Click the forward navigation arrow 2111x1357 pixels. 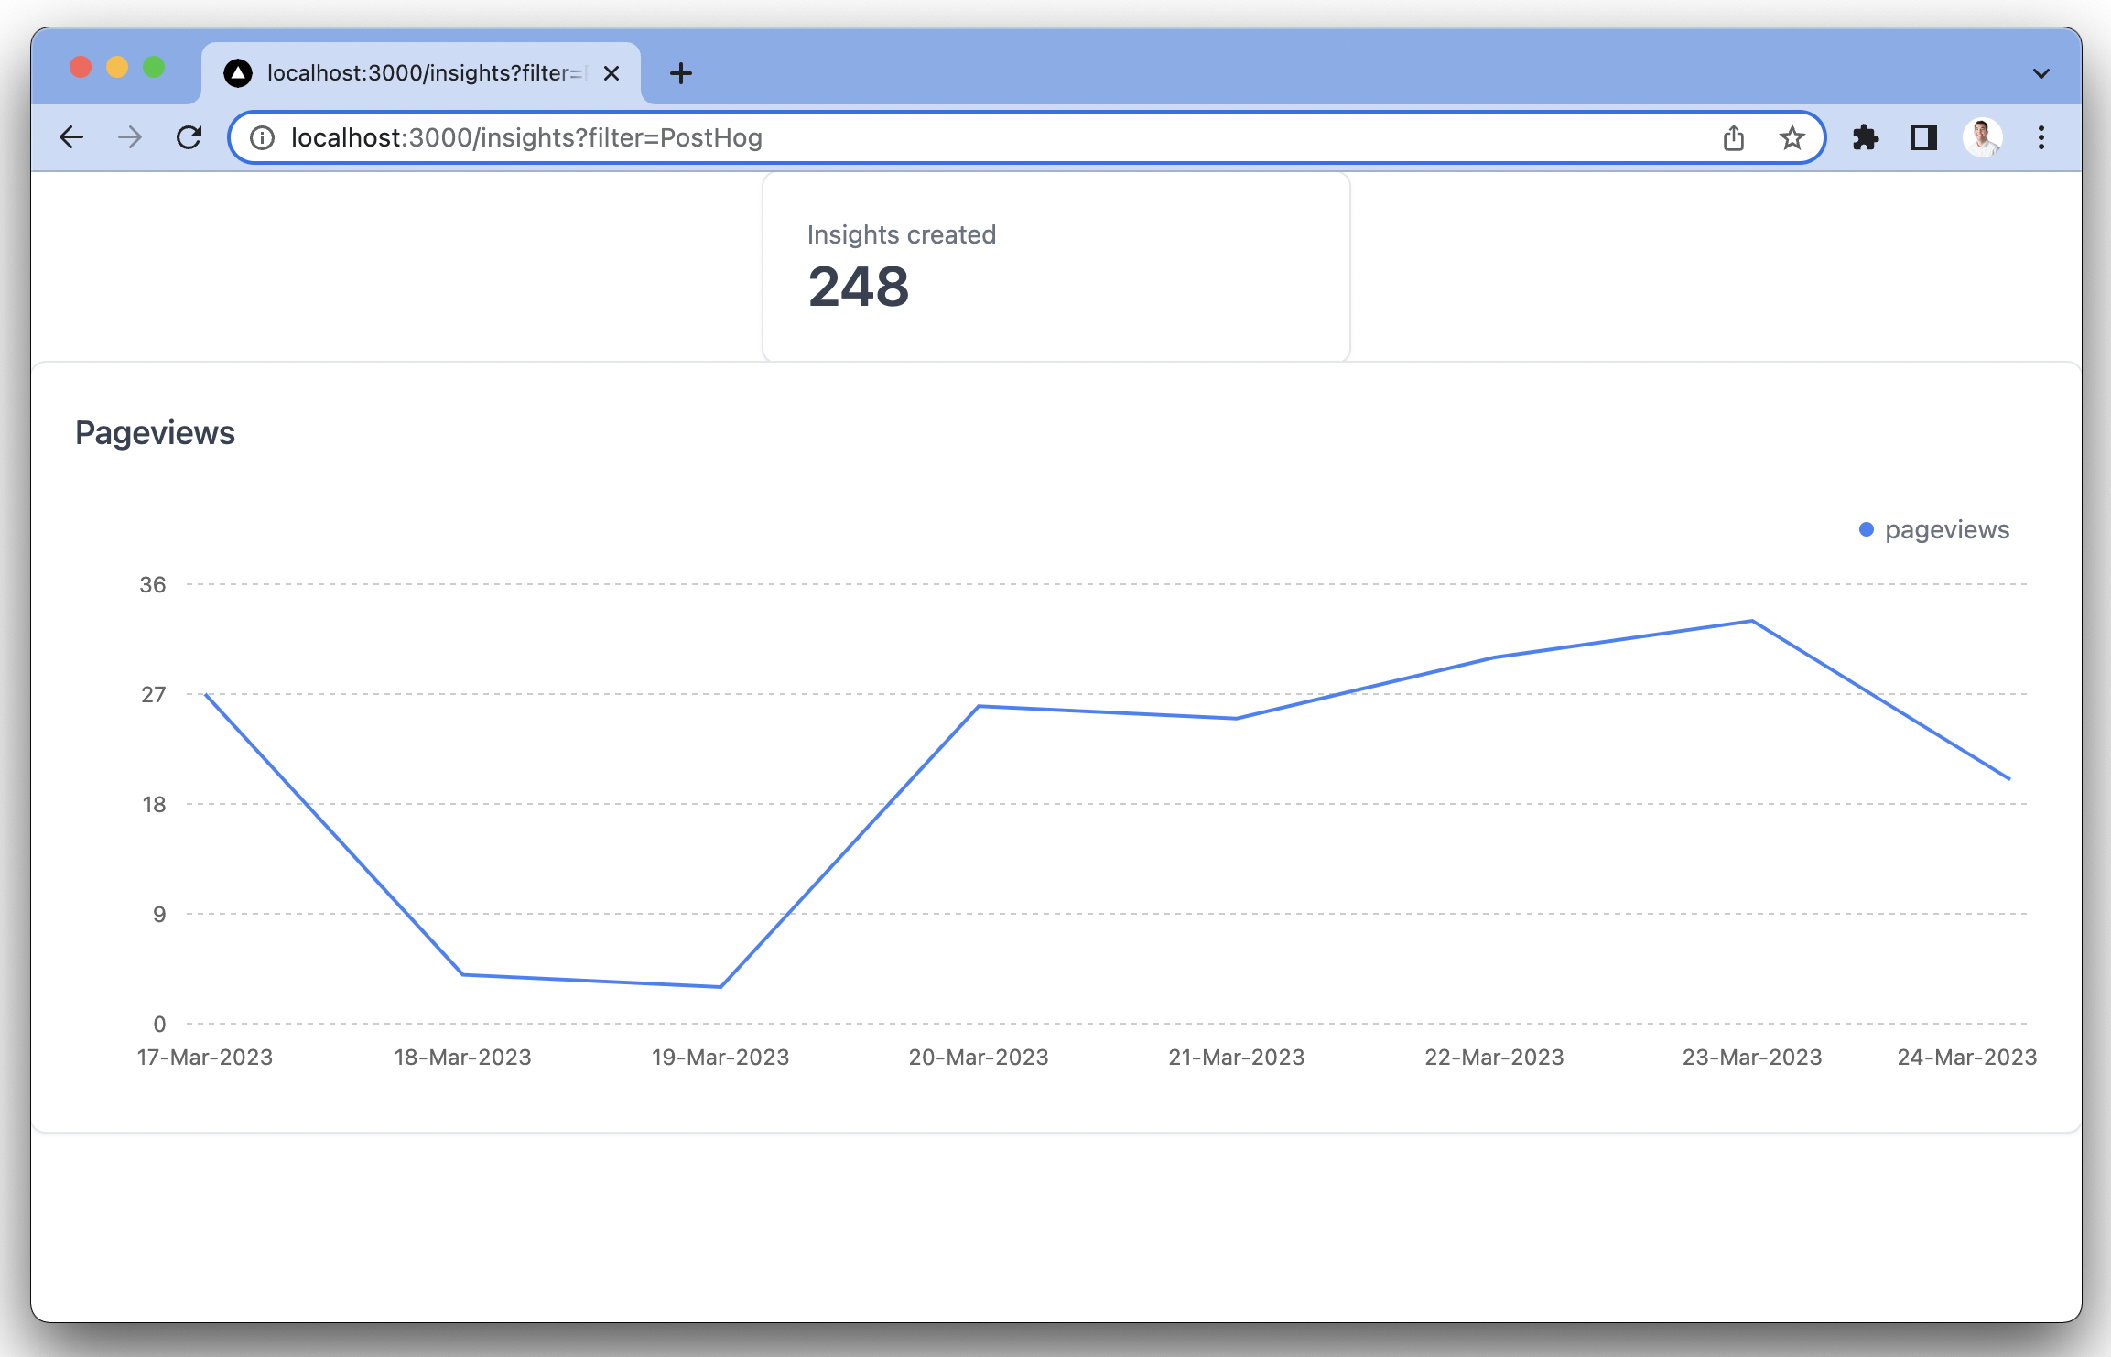130,137
